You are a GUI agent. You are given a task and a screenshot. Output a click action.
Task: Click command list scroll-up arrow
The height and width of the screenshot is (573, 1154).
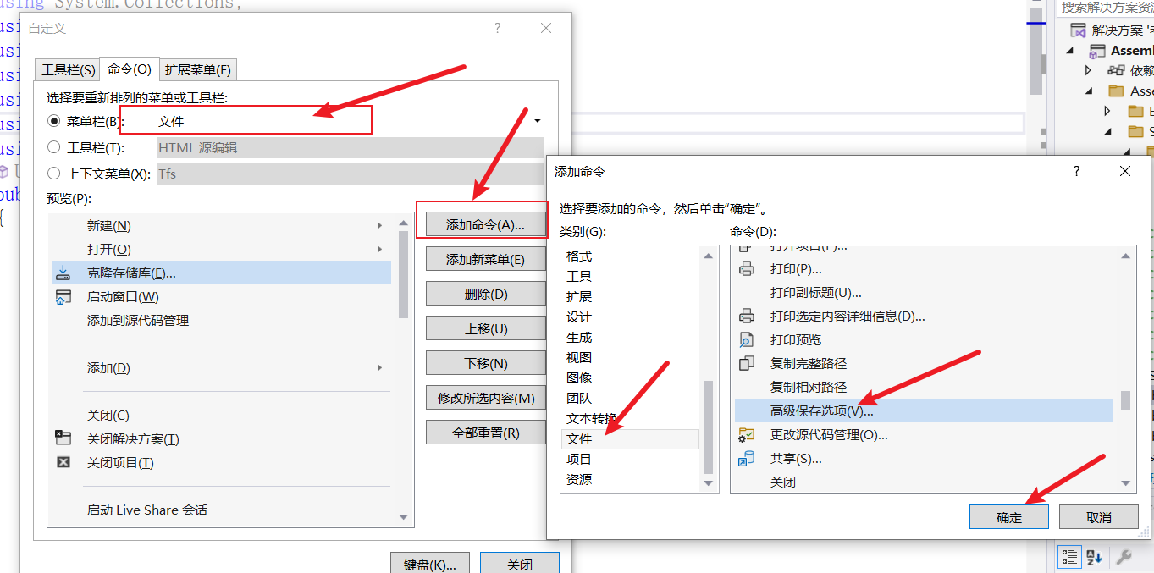click(x=1125, y=256)
